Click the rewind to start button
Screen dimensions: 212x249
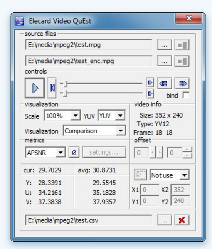[52, 88]
